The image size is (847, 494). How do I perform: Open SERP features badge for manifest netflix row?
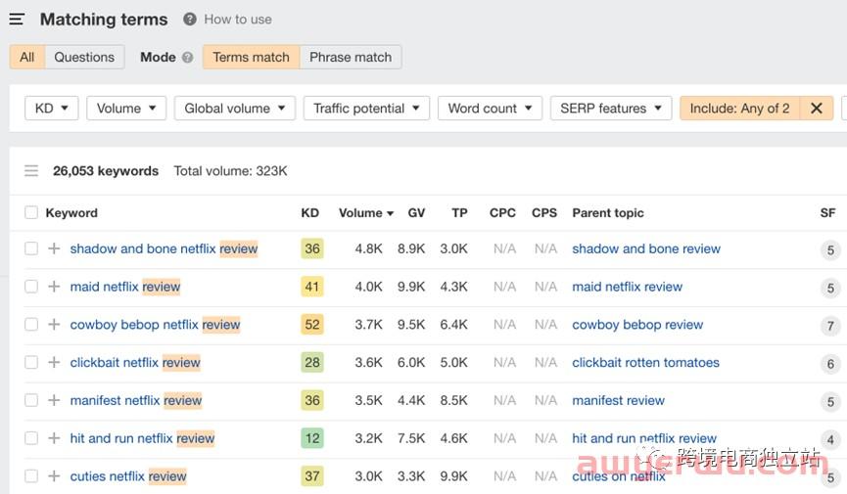click(x=830, y=402)
